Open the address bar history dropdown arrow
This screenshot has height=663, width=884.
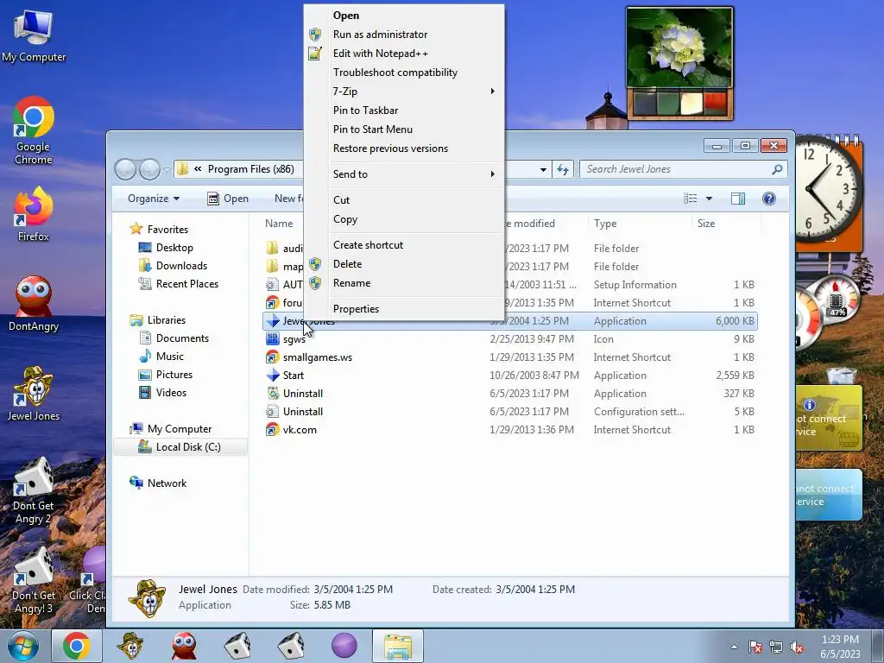(543, 169)
